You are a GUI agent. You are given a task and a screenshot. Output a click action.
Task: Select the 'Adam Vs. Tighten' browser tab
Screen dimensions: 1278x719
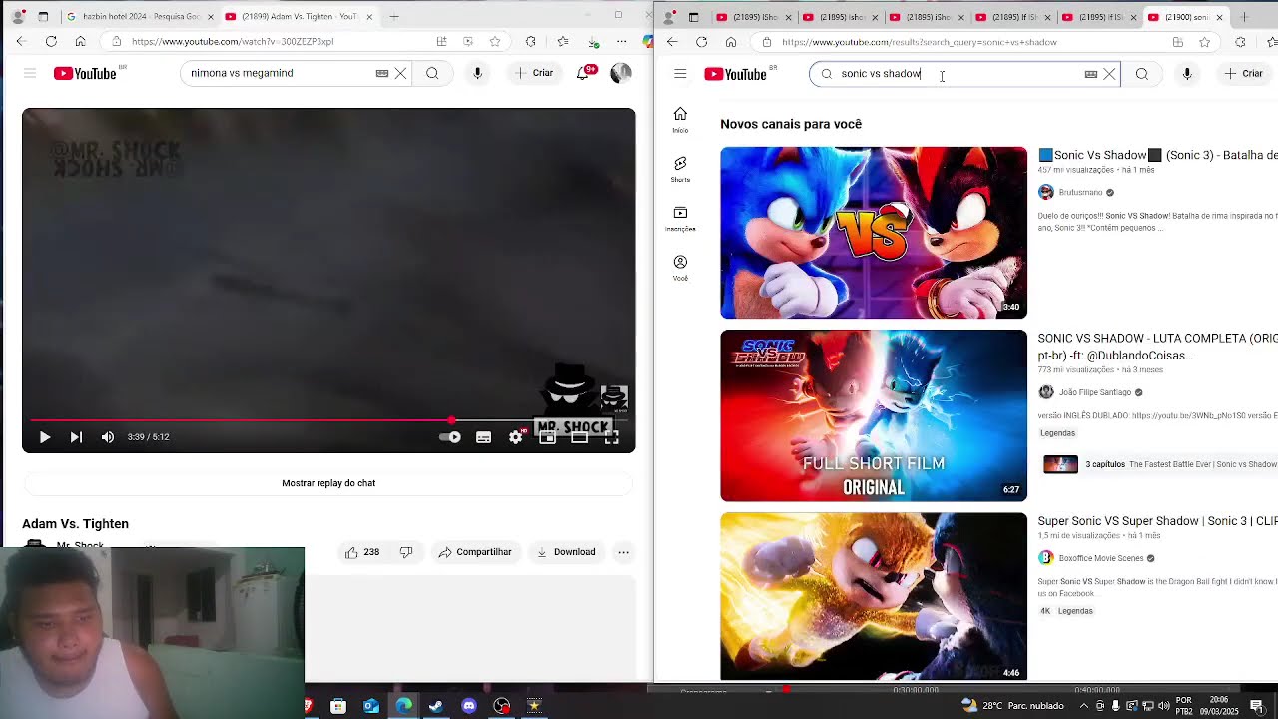[298, 17]
